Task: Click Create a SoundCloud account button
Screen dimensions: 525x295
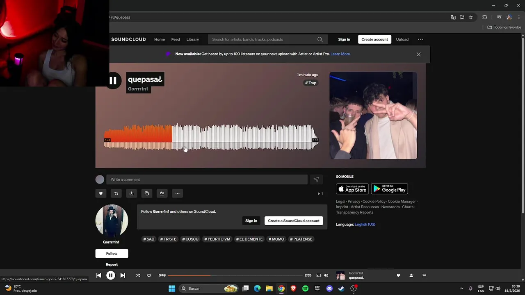Action: tap(294, 221)
